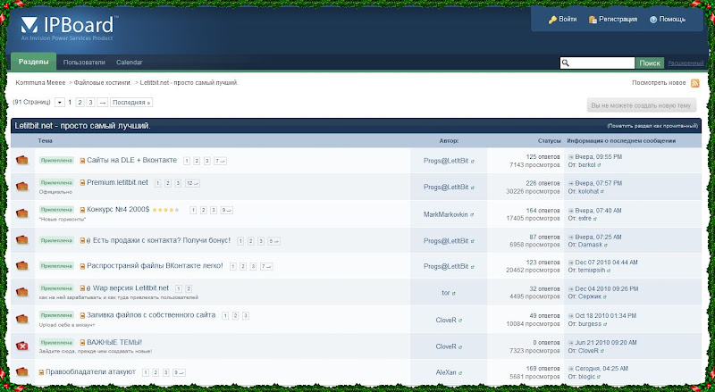Click the RSS feed icon
The width and height of the screenshot is (715, 392).
(x=695, y=83)
